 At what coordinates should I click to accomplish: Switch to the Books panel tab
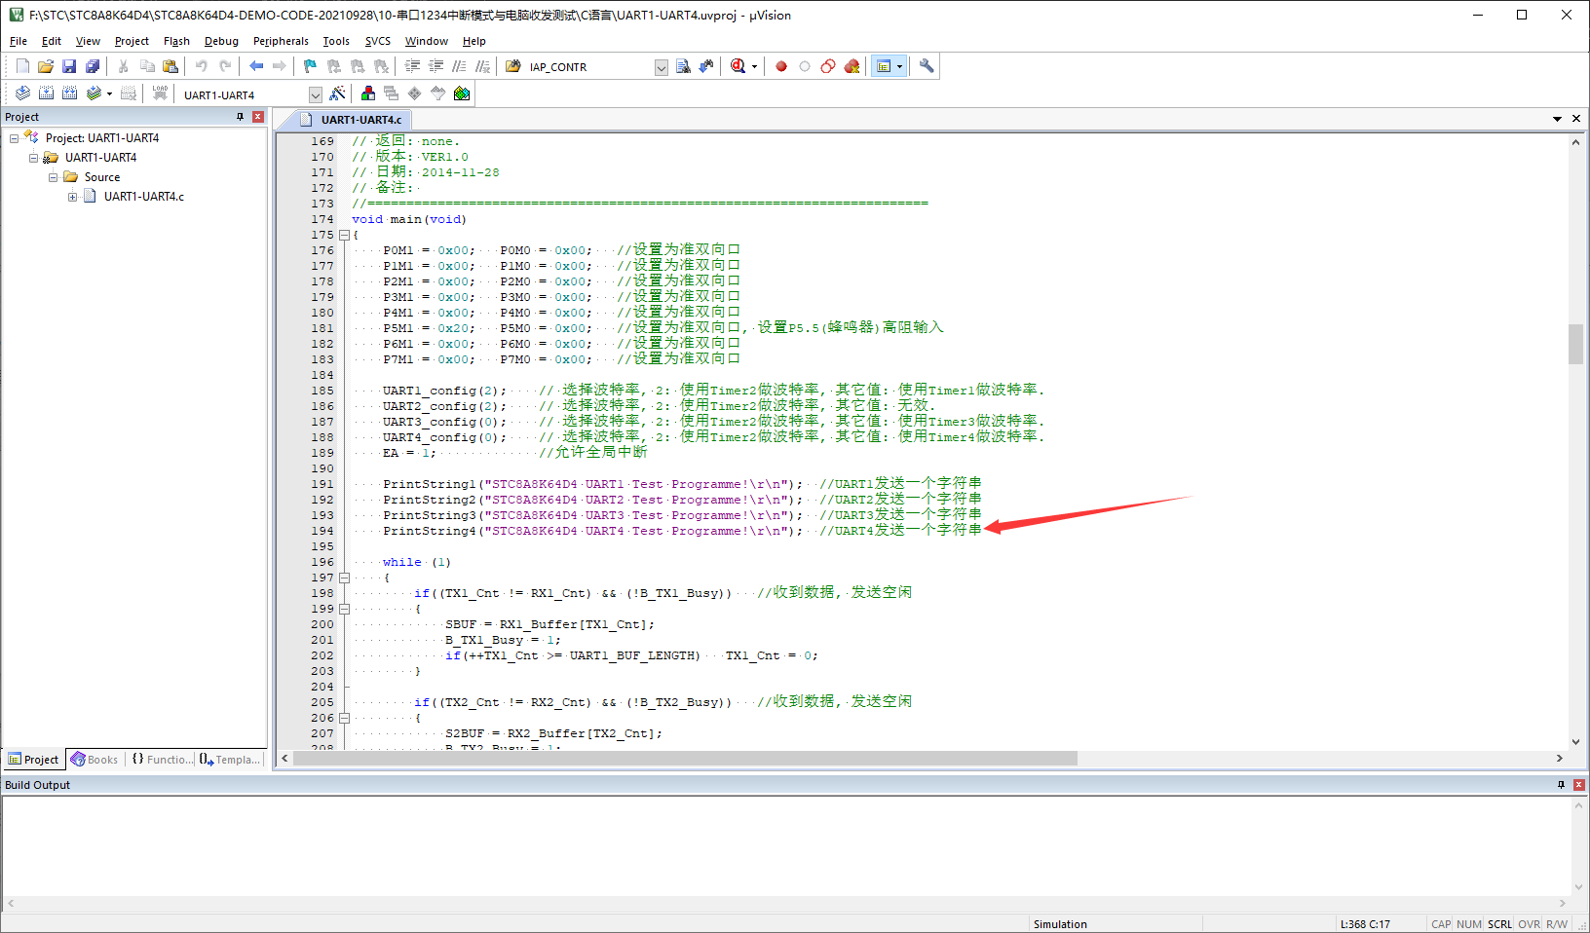95,760
